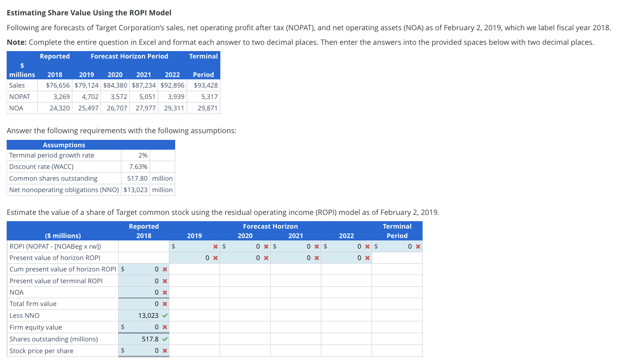Image resolution: width=619 pixels, height=363 pixels.
Task: Click the 2021 NOPAT value 5,051
Action: pyautogui.click(x=148, y=97)
